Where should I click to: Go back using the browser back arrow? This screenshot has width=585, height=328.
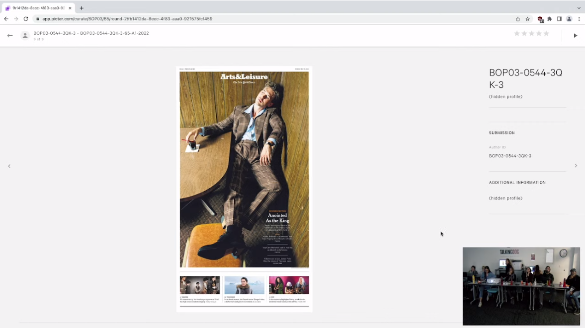[6, 19]
